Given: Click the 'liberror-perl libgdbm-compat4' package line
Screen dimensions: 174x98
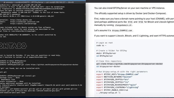Looking at the screenshot, I should 41,85.
